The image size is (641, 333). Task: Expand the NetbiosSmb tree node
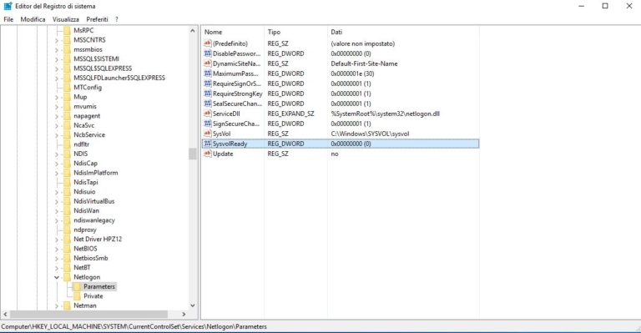tap(57, 258)
